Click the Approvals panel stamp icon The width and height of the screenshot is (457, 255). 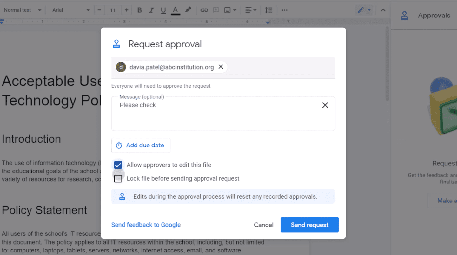[404, 16]
